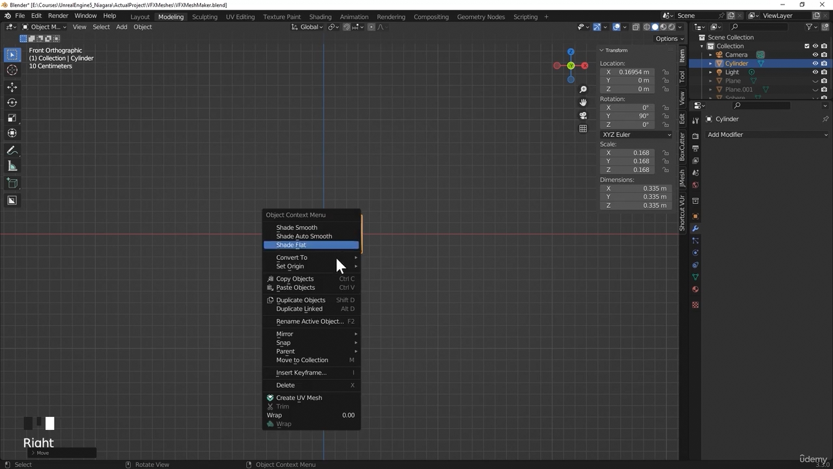Screen dimensions: 833x469
Task: Click the zoom magnifier viewport icon
Action: point(583,90)
